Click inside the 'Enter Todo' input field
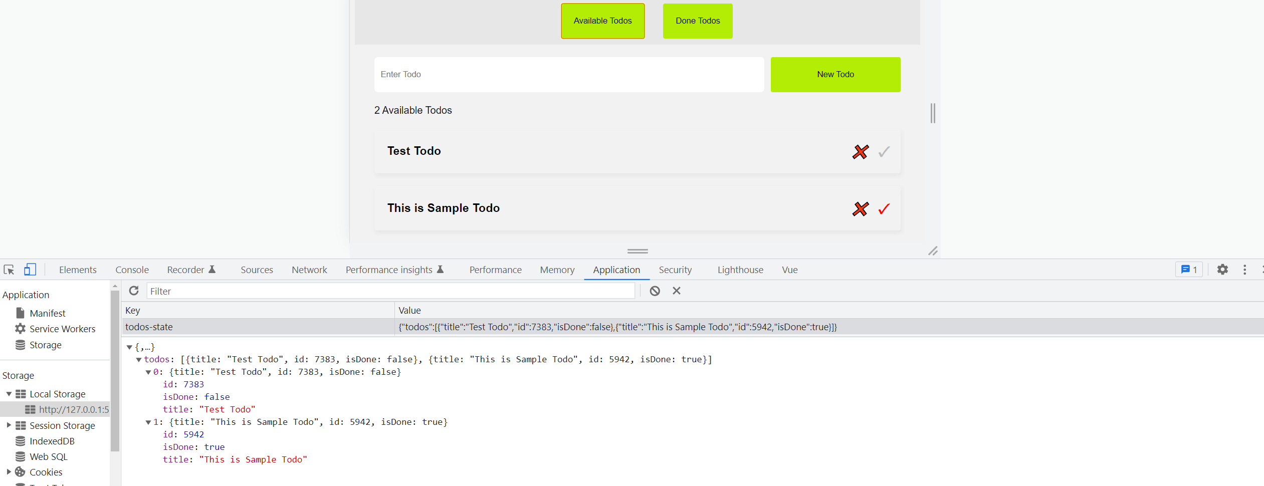This screenshot has width=1264, height=486. pos(569,74)
